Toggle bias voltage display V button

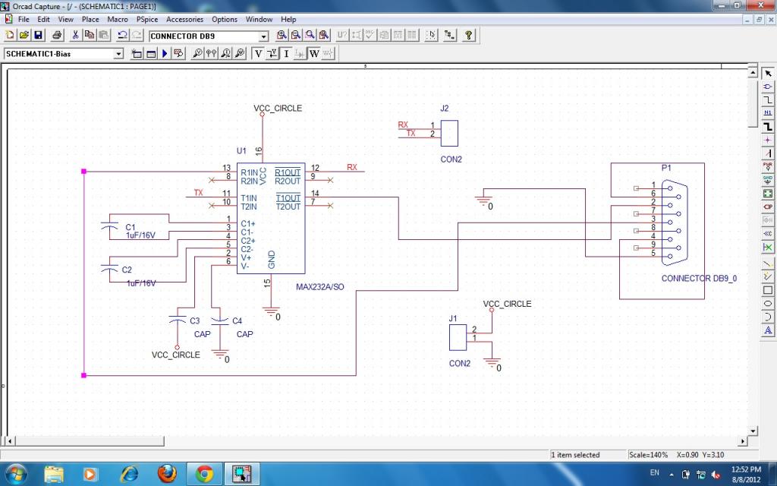click(x=259, y=54)
